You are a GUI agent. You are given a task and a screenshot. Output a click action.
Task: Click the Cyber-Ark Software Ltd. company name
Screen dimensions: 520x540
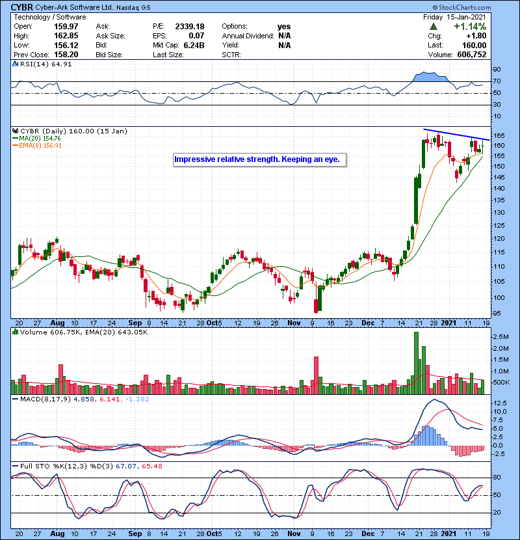[74, 7]
